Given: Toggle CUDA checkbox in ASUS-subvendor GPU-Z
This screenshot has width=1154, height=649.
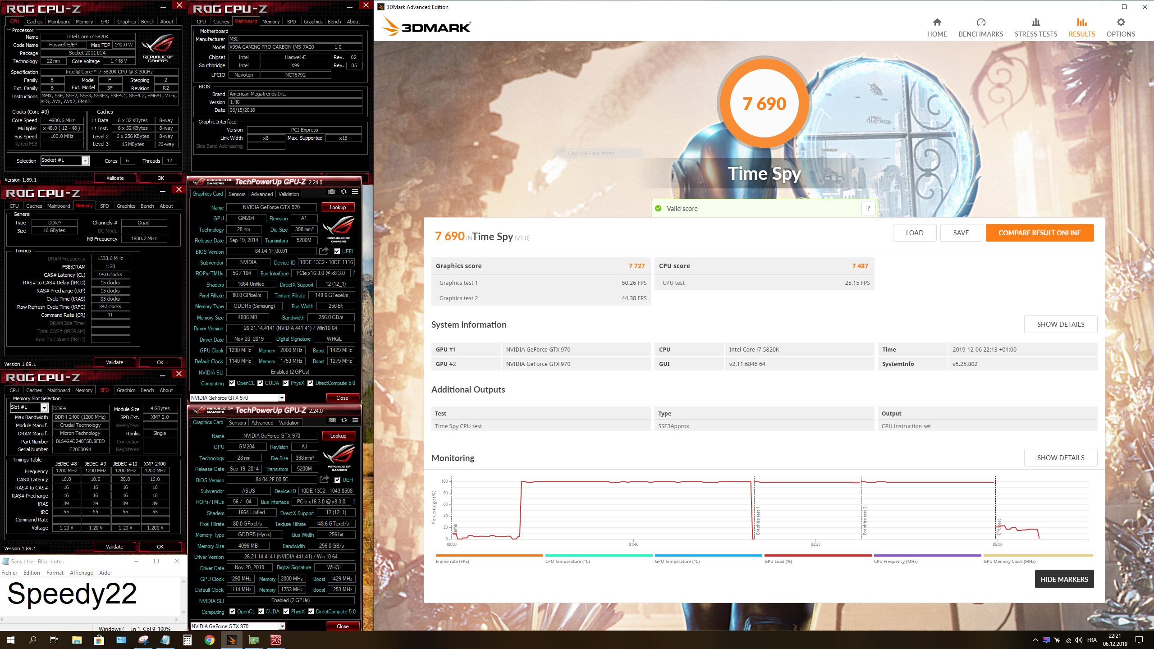Looking at the screenshot, I should (261, 612).
